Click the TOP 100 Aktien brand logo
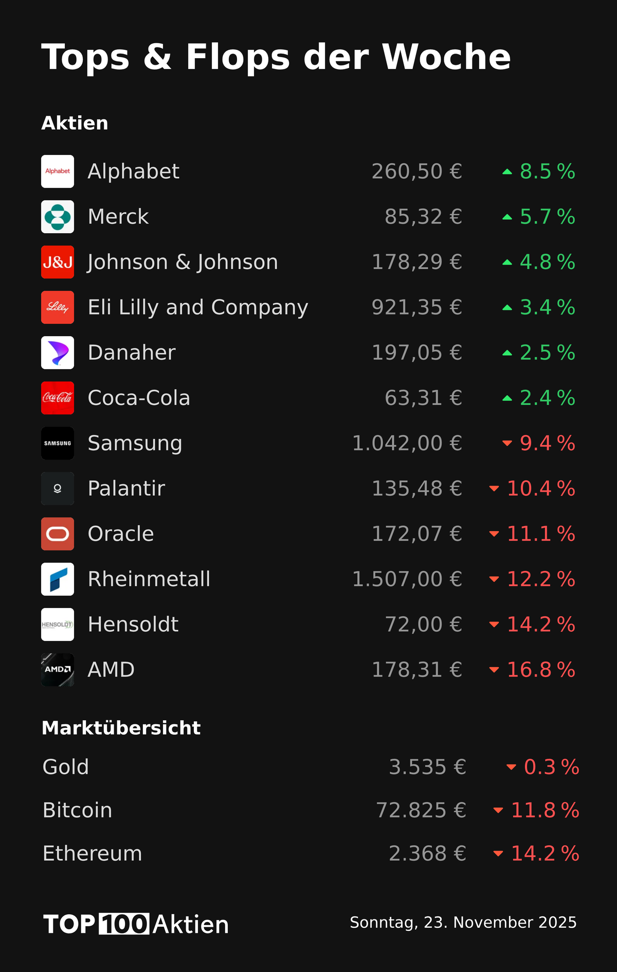Screen dimensions: 617x972 (x=136, y=924)
